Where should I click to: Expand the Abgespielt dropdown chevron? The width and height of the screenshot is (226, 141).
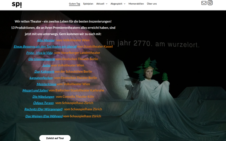(x=125, y=4)
